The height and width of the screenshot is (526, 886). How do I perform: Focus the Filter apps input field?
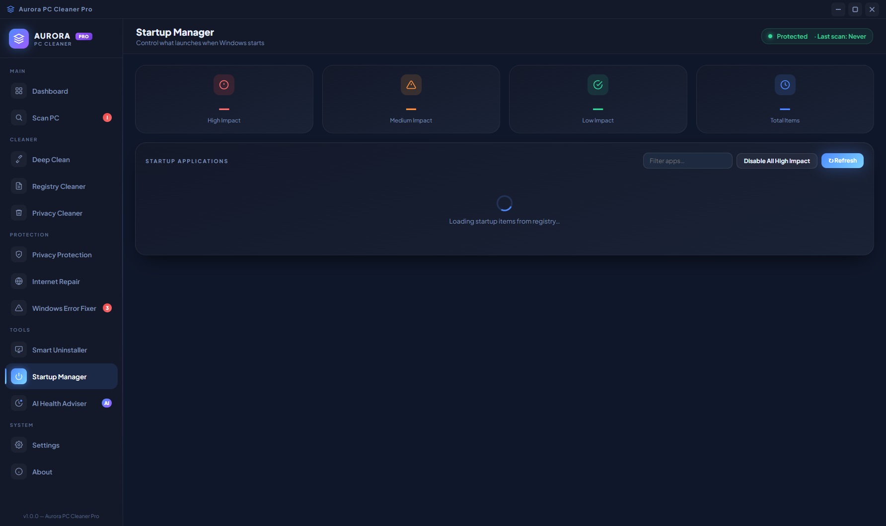pos(688,161)
